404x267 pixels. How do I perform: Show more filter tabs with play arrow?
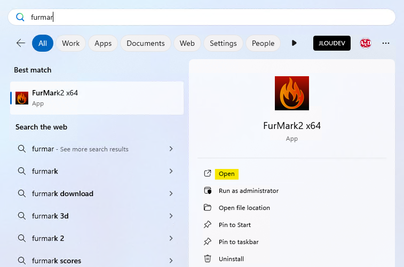pos(294,43)
